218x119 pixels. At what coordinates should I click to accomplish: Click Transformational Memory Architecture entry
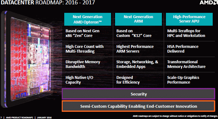click(186, 64)
